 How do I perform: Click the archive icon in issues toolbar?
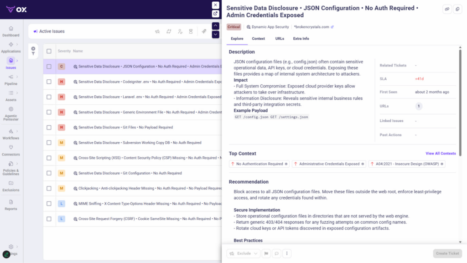[x=191, y=31]
